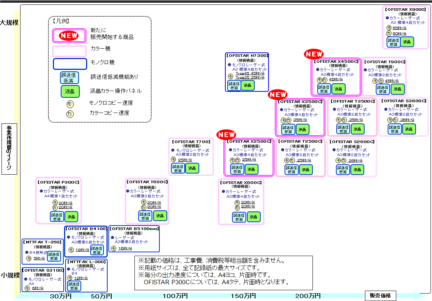The height and width of the screenshot is (301, 432).
Task: Click the NEW badge above OFISTAR X2500C
Action: (x=226, y=135)
